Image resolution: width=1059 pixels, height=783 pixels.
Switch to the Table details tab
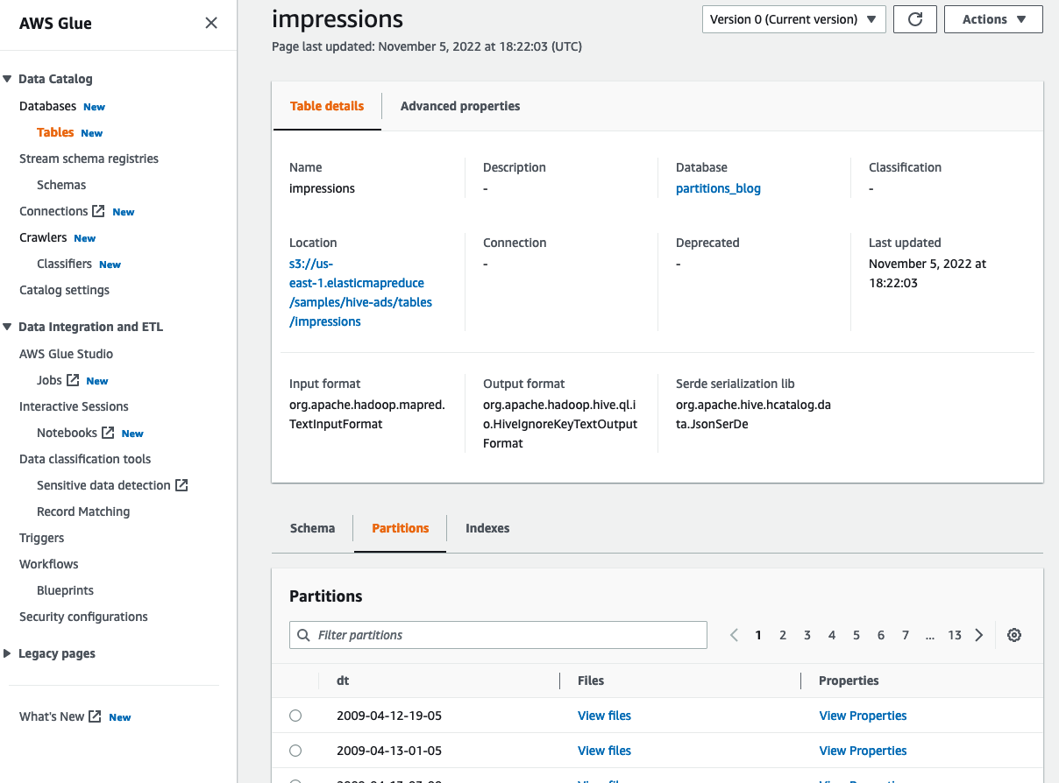pos(327,106)
